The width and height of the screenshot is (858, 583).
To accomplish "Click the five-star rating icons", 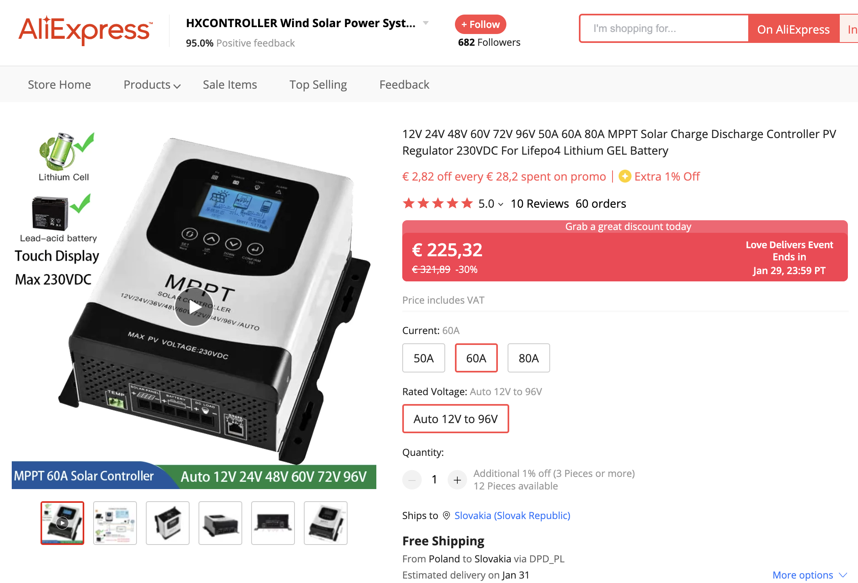I will click(x=438, y=203).
